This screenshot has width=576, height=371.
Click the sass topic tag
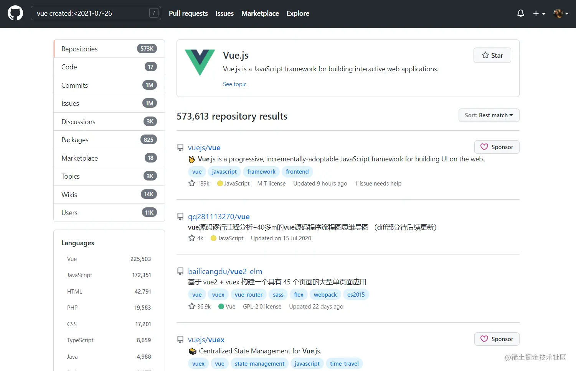(x=278, y=295)
